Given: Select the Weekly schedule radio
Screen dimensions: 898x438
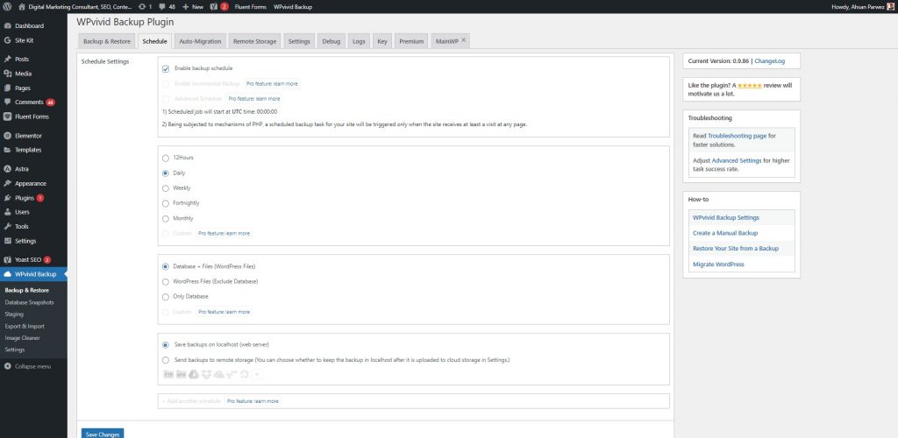Looking at the screenshot, I should click(x=166, y=188).
